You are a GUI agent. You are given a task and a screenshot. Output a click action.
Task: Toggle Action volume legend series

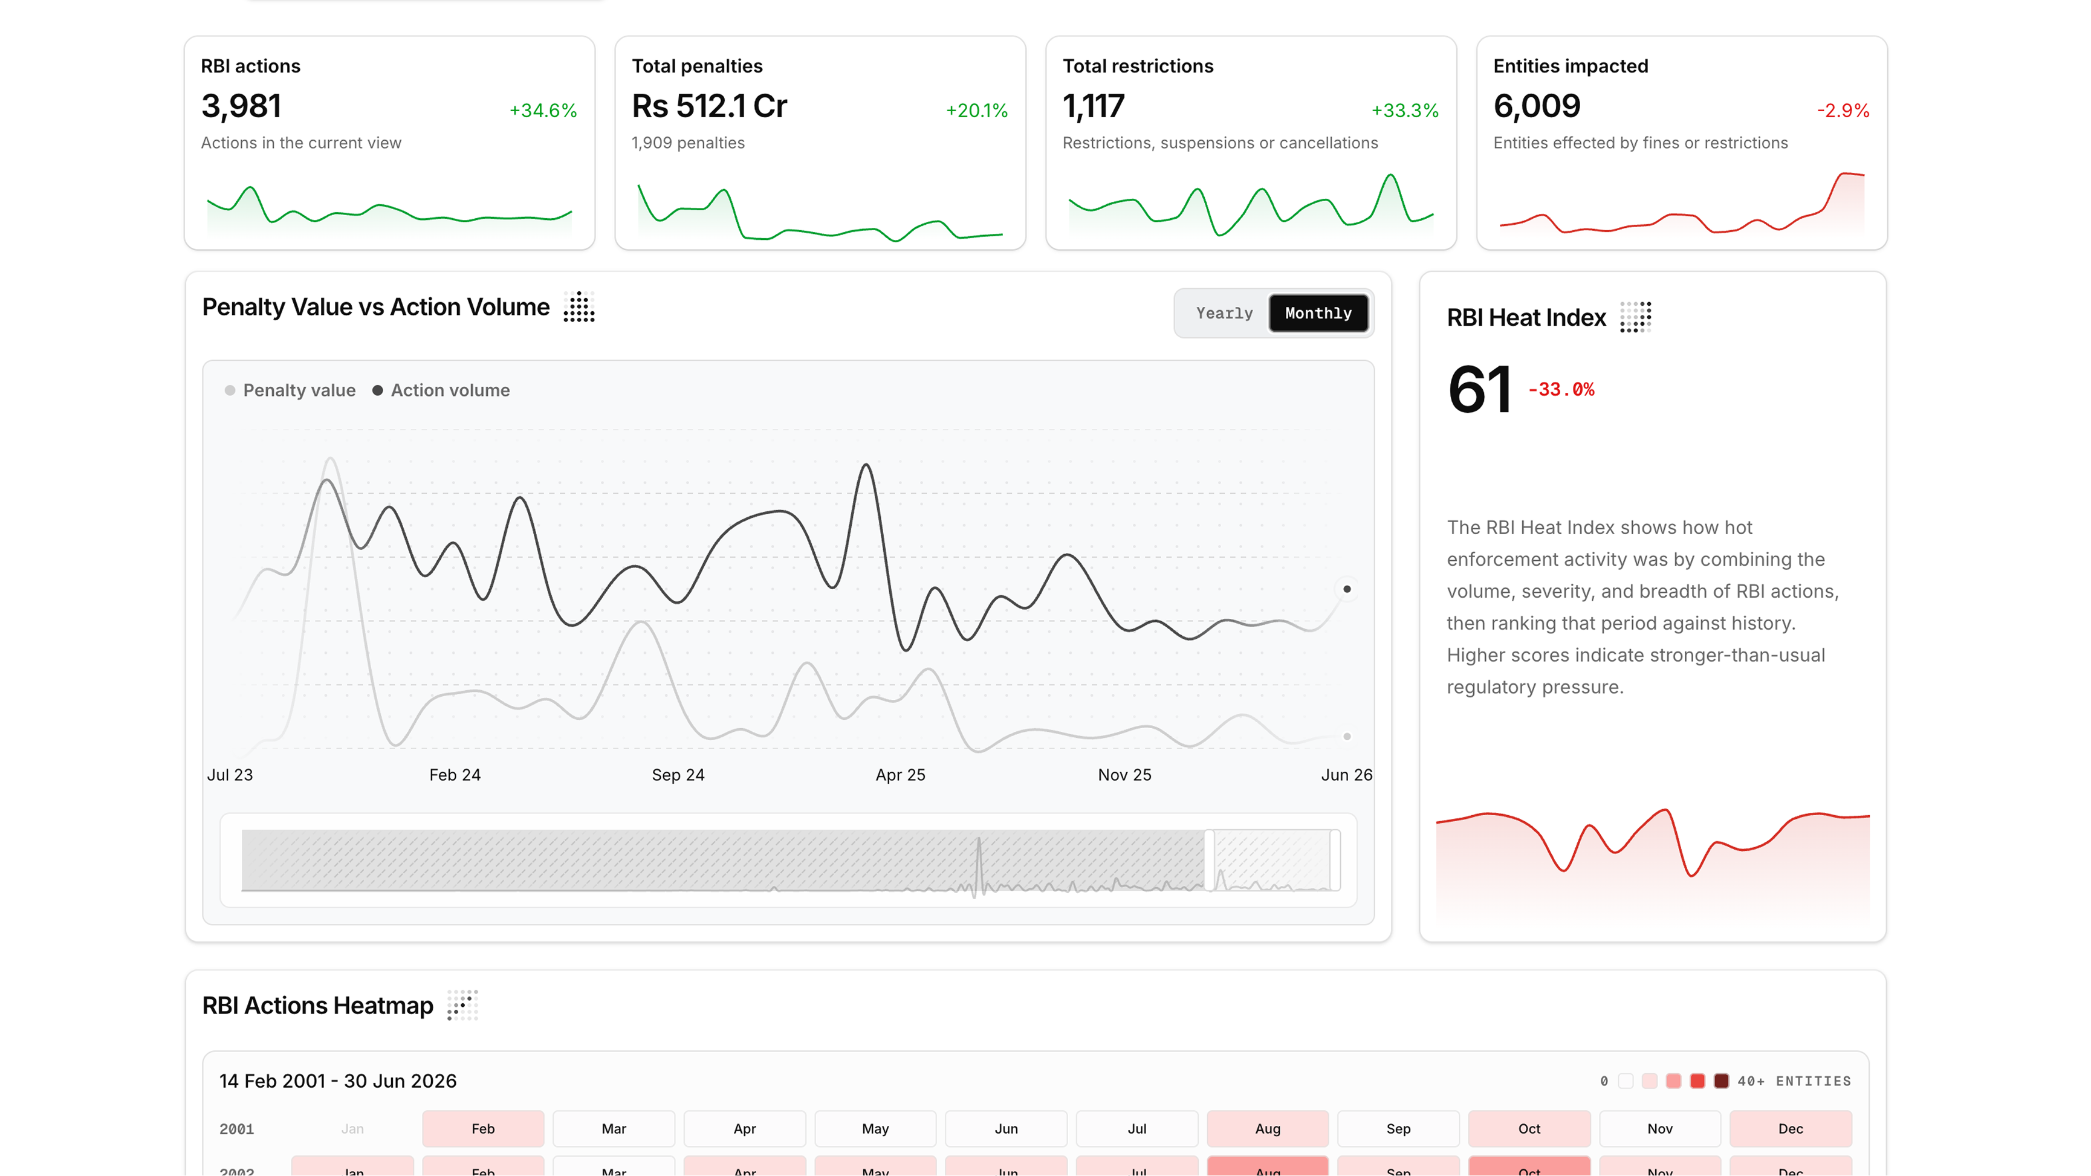click(x=441, y=390)
